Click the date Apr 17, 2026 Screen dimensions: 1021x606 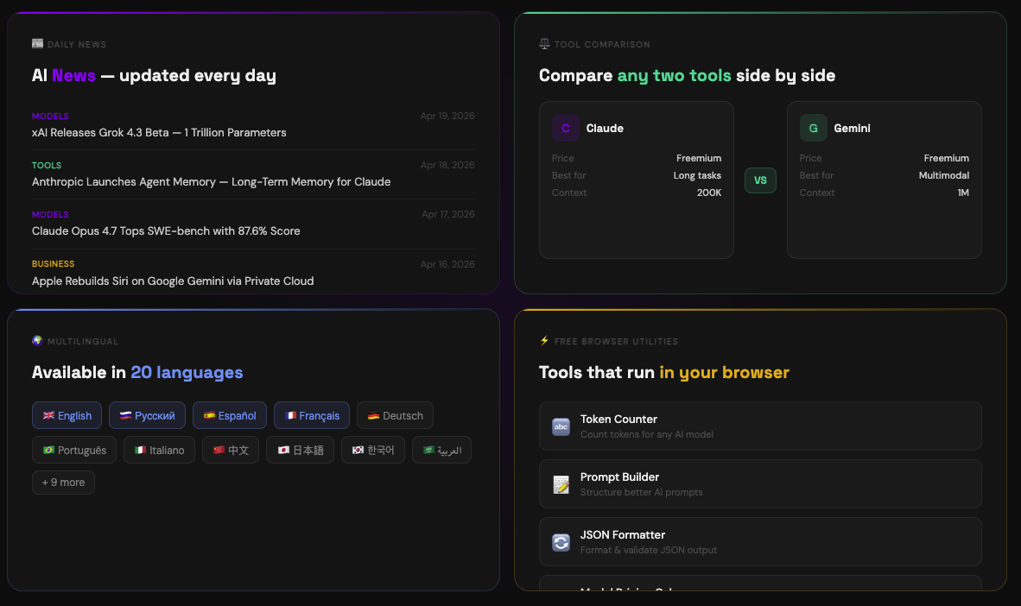pyautogui.click(x=448, y=214)
